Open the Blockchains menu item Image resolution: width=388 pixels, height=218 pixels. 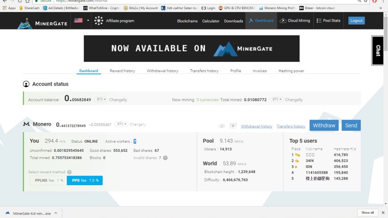(x=187, y=21)
